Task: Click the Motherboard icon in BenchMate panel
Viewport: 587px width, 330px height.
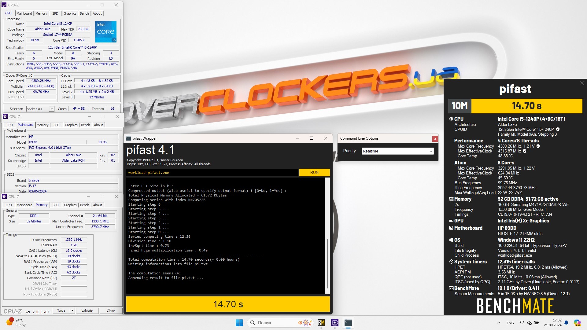Action: (451, 228)
